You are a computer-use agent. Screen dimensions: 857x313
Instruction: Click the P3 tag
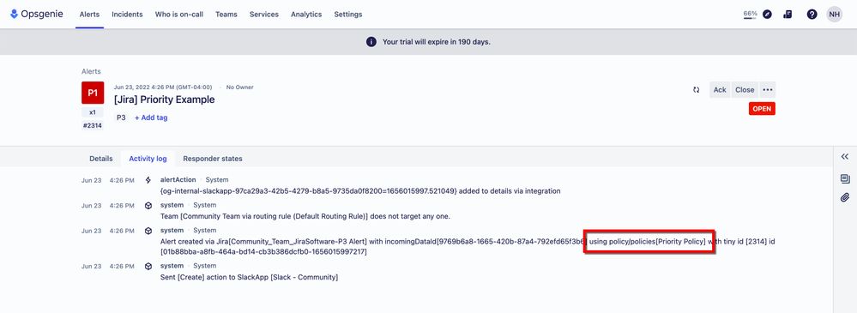(x=121, y=117)
